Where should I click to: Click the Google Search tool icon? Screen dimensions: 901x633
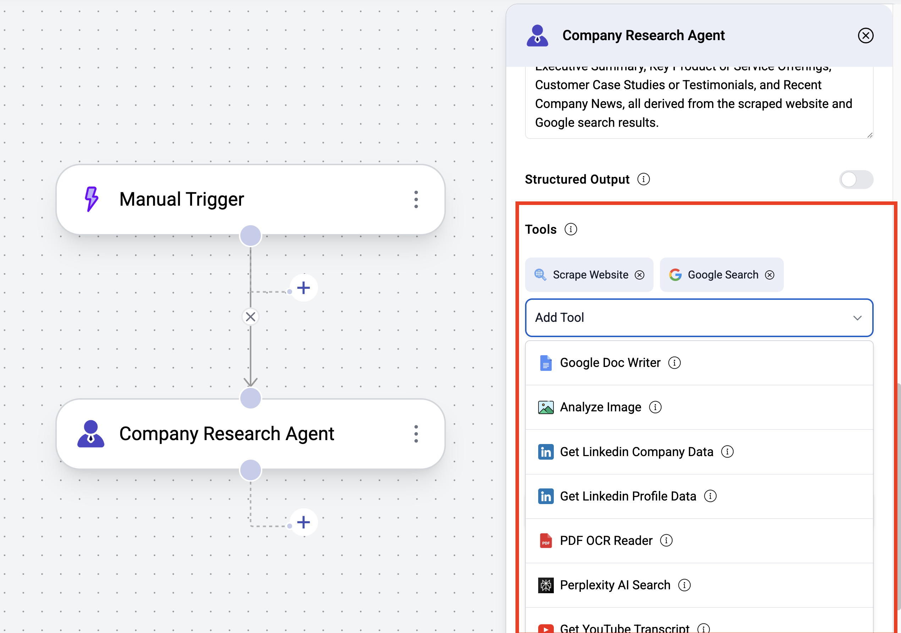pos(675,275)
